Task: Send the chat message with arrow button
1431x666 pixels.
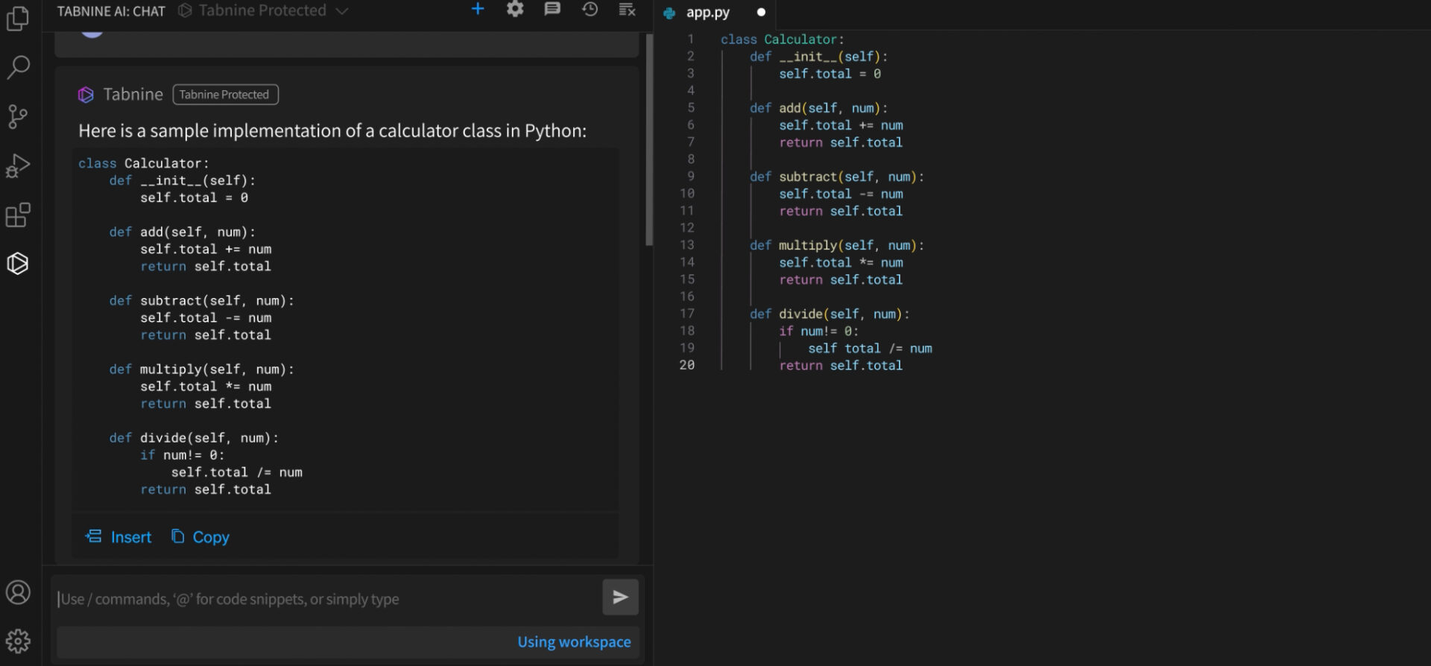Action: pos(620,597)
